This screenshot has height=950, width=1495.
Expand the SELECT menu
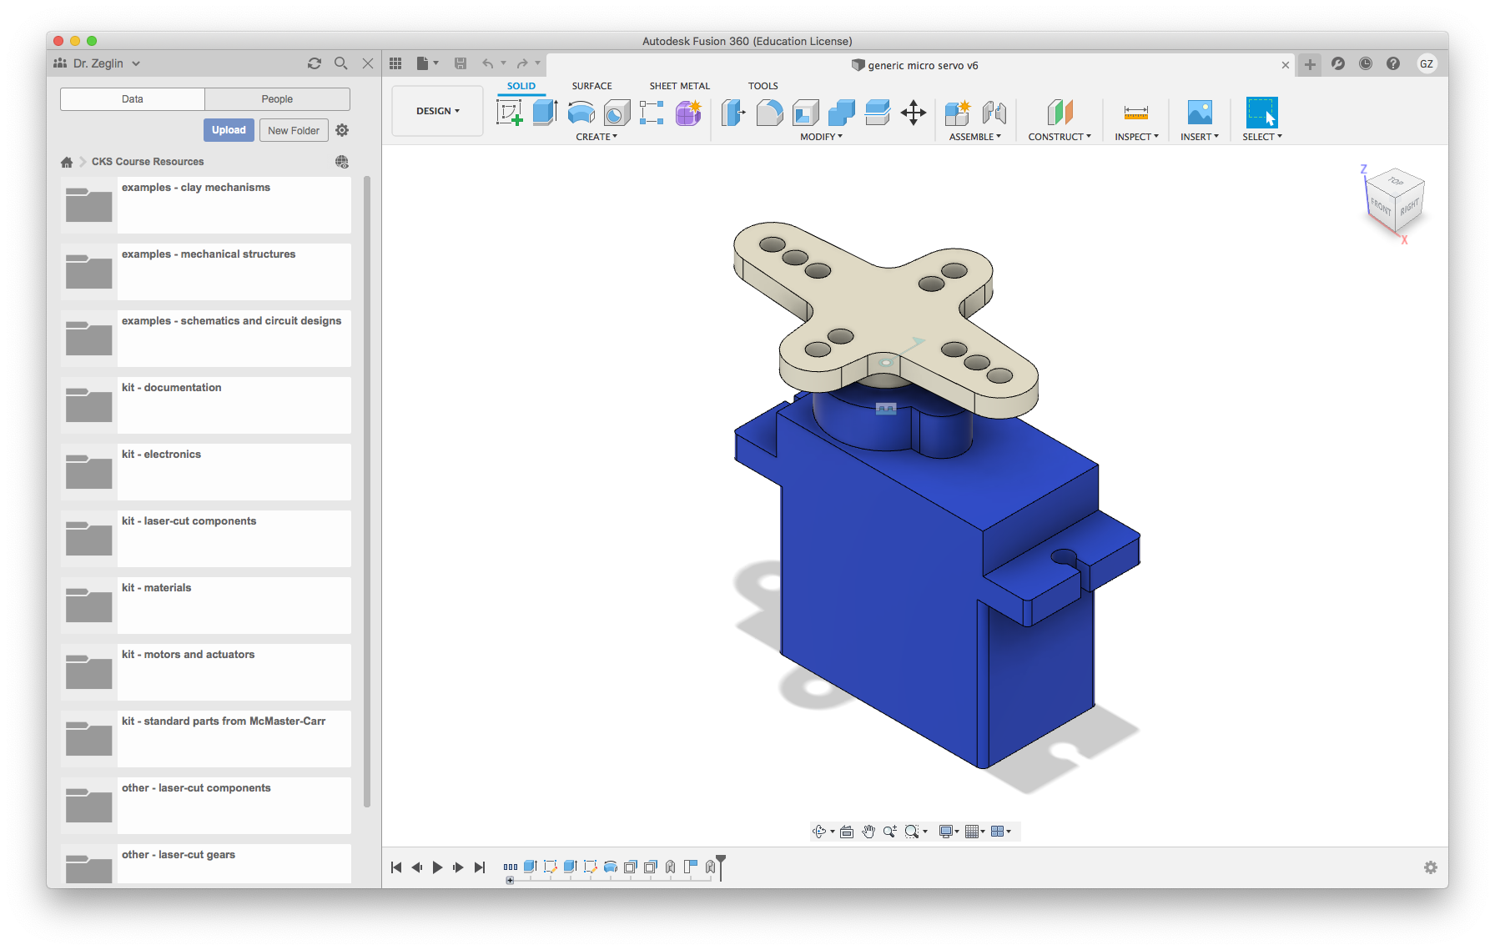click(x=1262, y=137)
